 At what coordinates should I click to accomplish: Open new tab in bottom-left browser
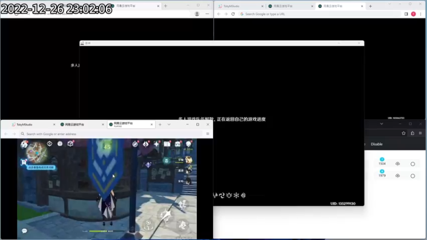point(160,125)
